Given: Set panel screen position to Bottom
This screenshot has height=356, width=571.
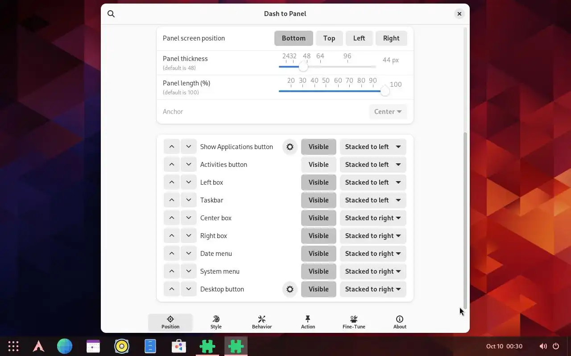Looking at the screenshot, I should tap(294, 38).
